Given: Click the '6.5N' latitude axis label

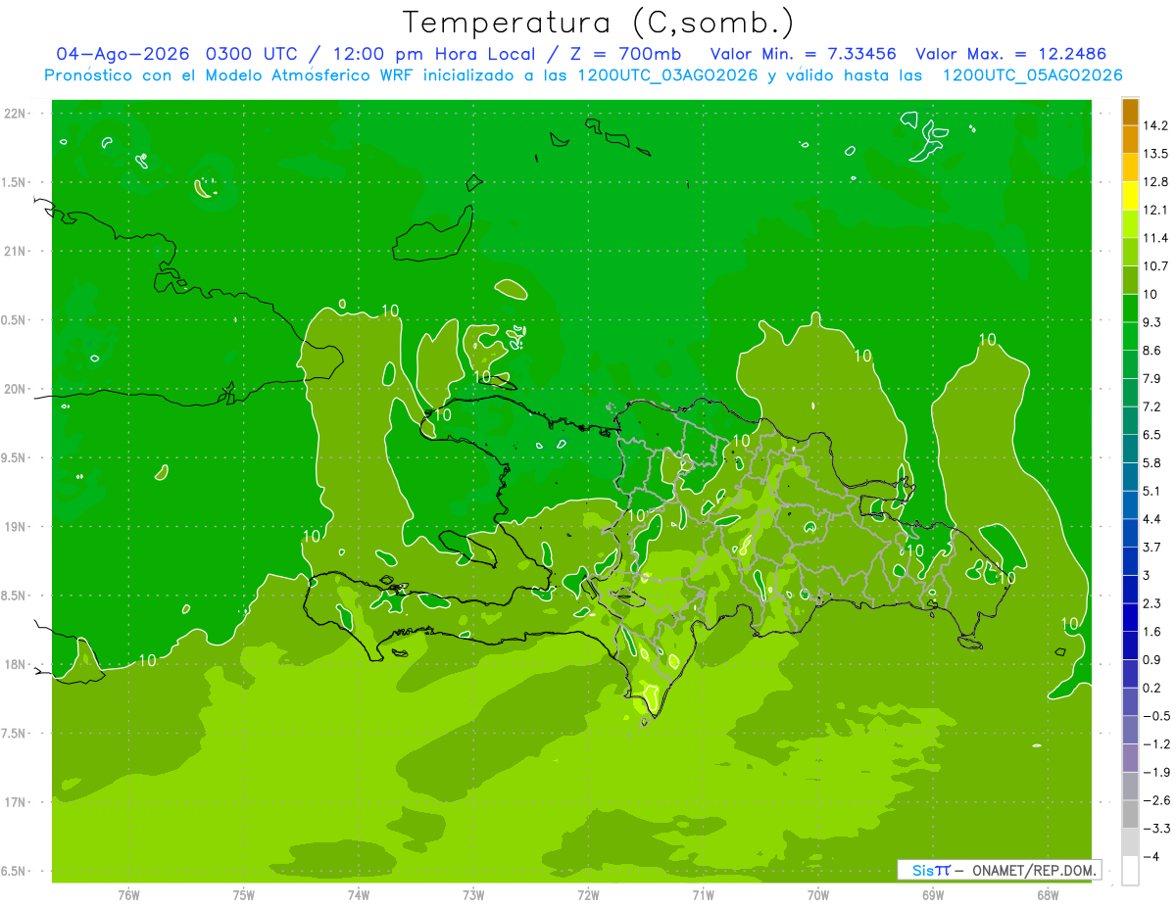Looking at the screenshot, I should coord(15,871).
